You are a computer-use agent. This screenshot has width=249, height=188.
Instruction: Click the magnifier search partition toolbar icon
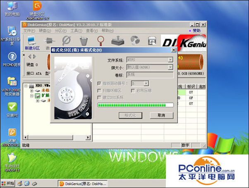pos(101,41)
